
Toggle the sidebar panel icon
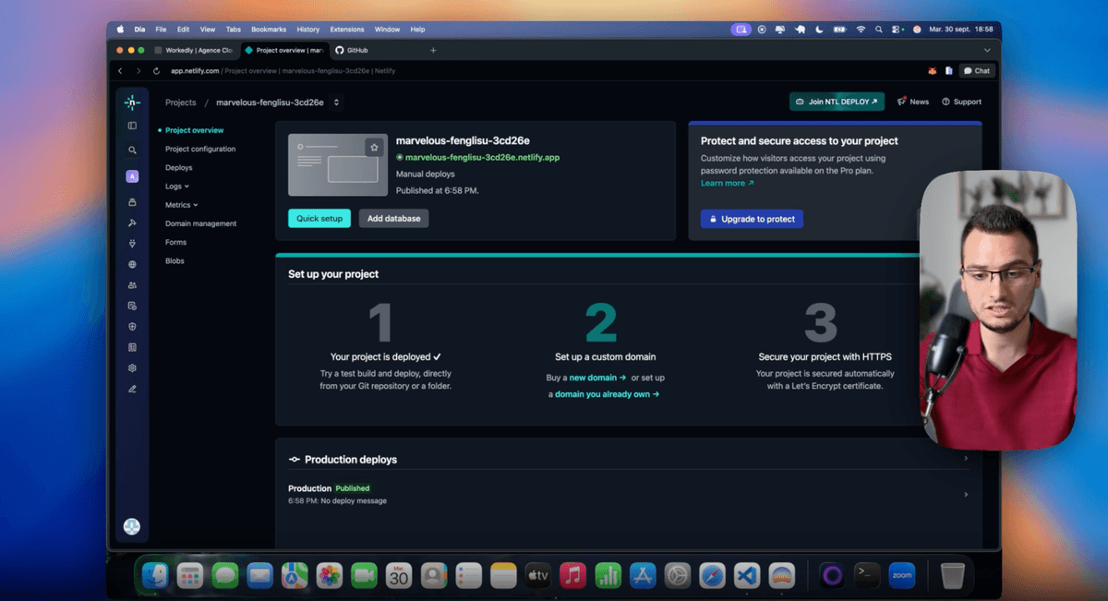pos(132,126)
